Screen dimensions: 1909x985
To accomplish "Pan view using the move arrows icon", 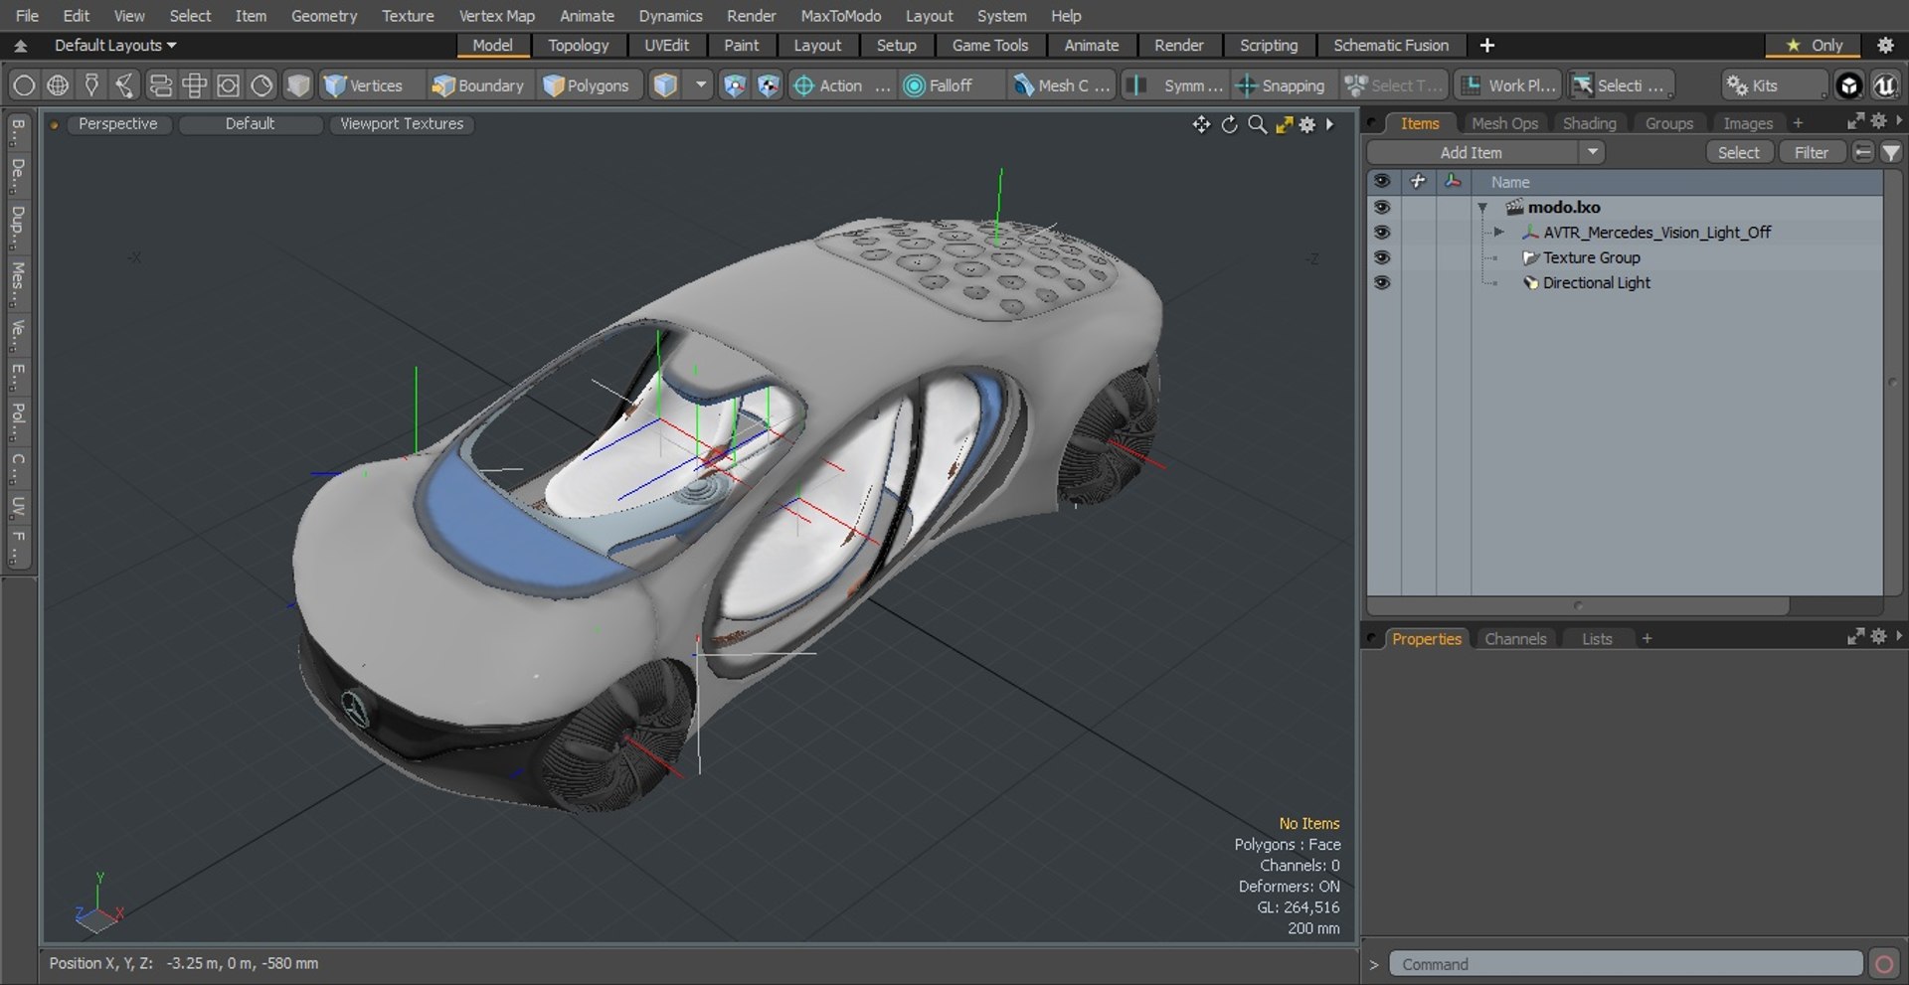I will coord(1201,124).
